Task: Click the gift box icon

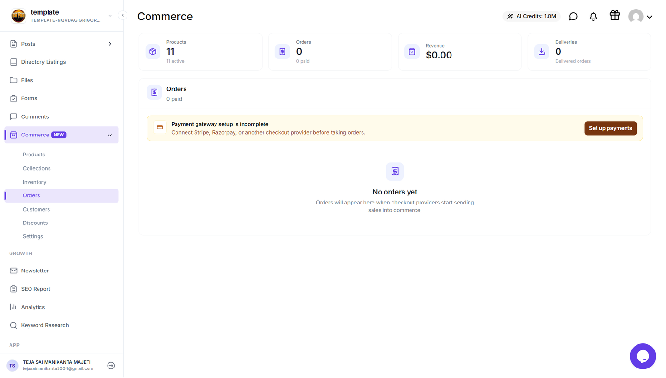Action: (x=615, y=16)
